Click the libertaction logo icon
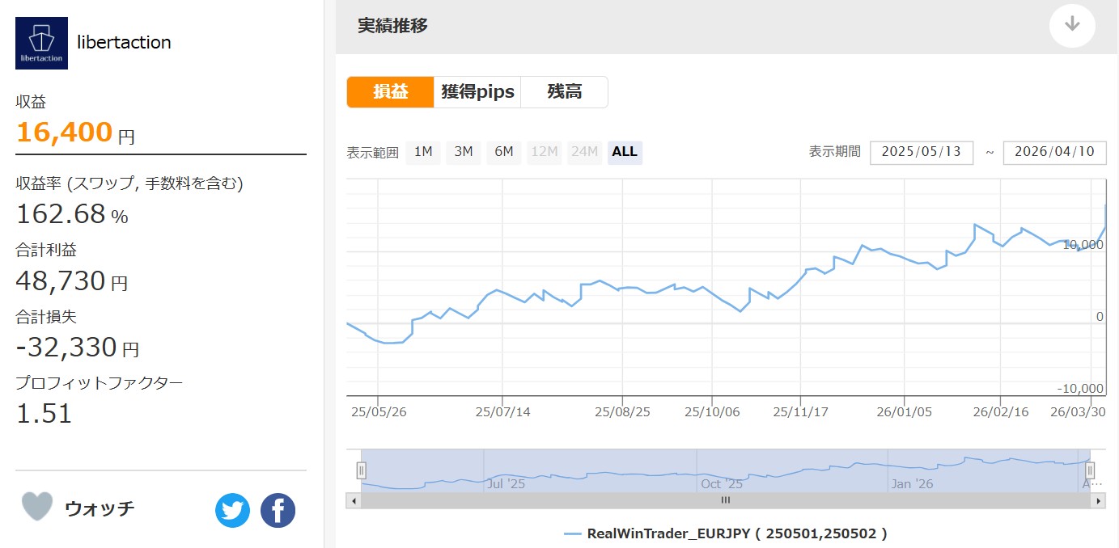1119x548 pixels. (x=41, y=43)
